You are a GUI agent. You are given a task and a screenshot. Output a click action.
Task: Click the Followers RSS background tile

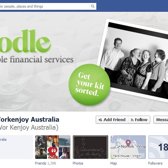pyautogui.click(x=158, y=147)
